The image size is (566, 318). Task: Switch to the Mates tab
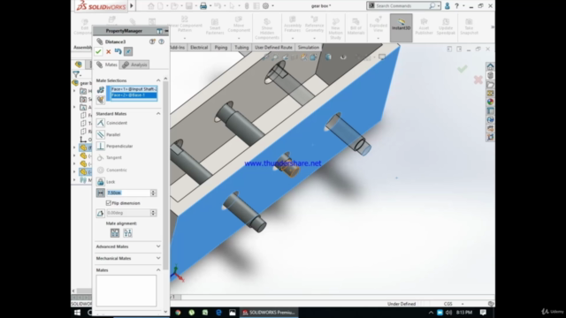[107, 64]
